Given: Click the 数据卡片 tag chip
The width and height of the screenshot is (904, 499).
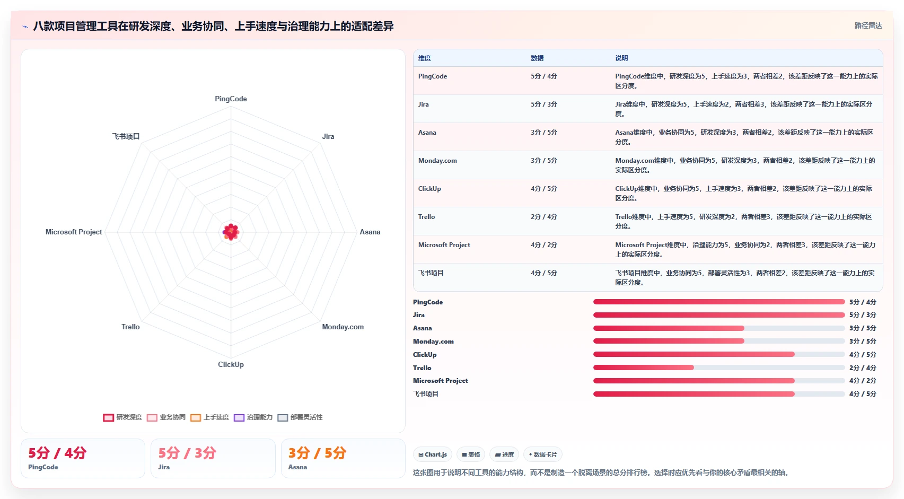Looking at the screenshot, I should pos(543,454).
